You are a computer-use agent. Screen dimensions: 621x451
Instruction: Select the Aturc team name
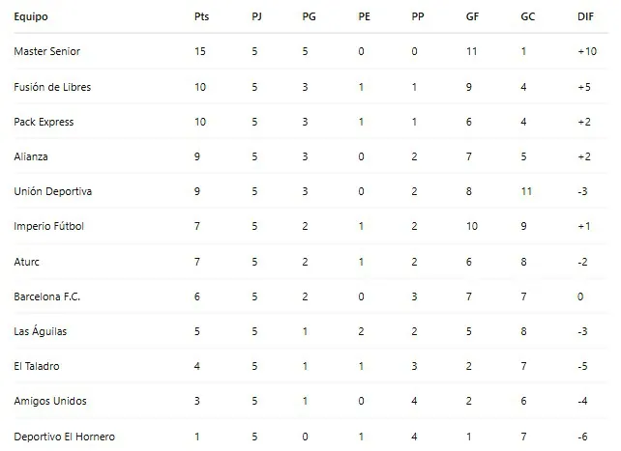(x=27, y=262)
